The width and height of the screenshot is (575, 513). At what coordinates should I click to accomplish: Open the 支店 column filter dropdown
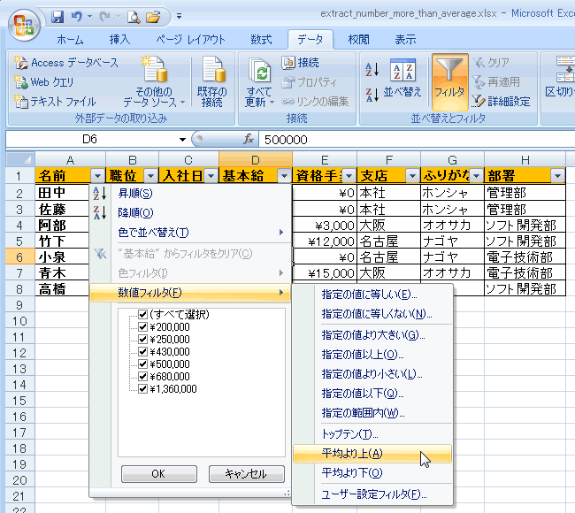pos(412,176)
